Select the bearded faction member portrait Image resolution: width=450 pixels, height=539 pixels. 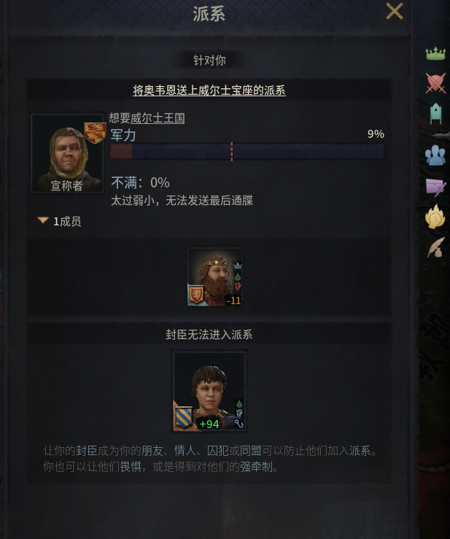pos(214,276)
